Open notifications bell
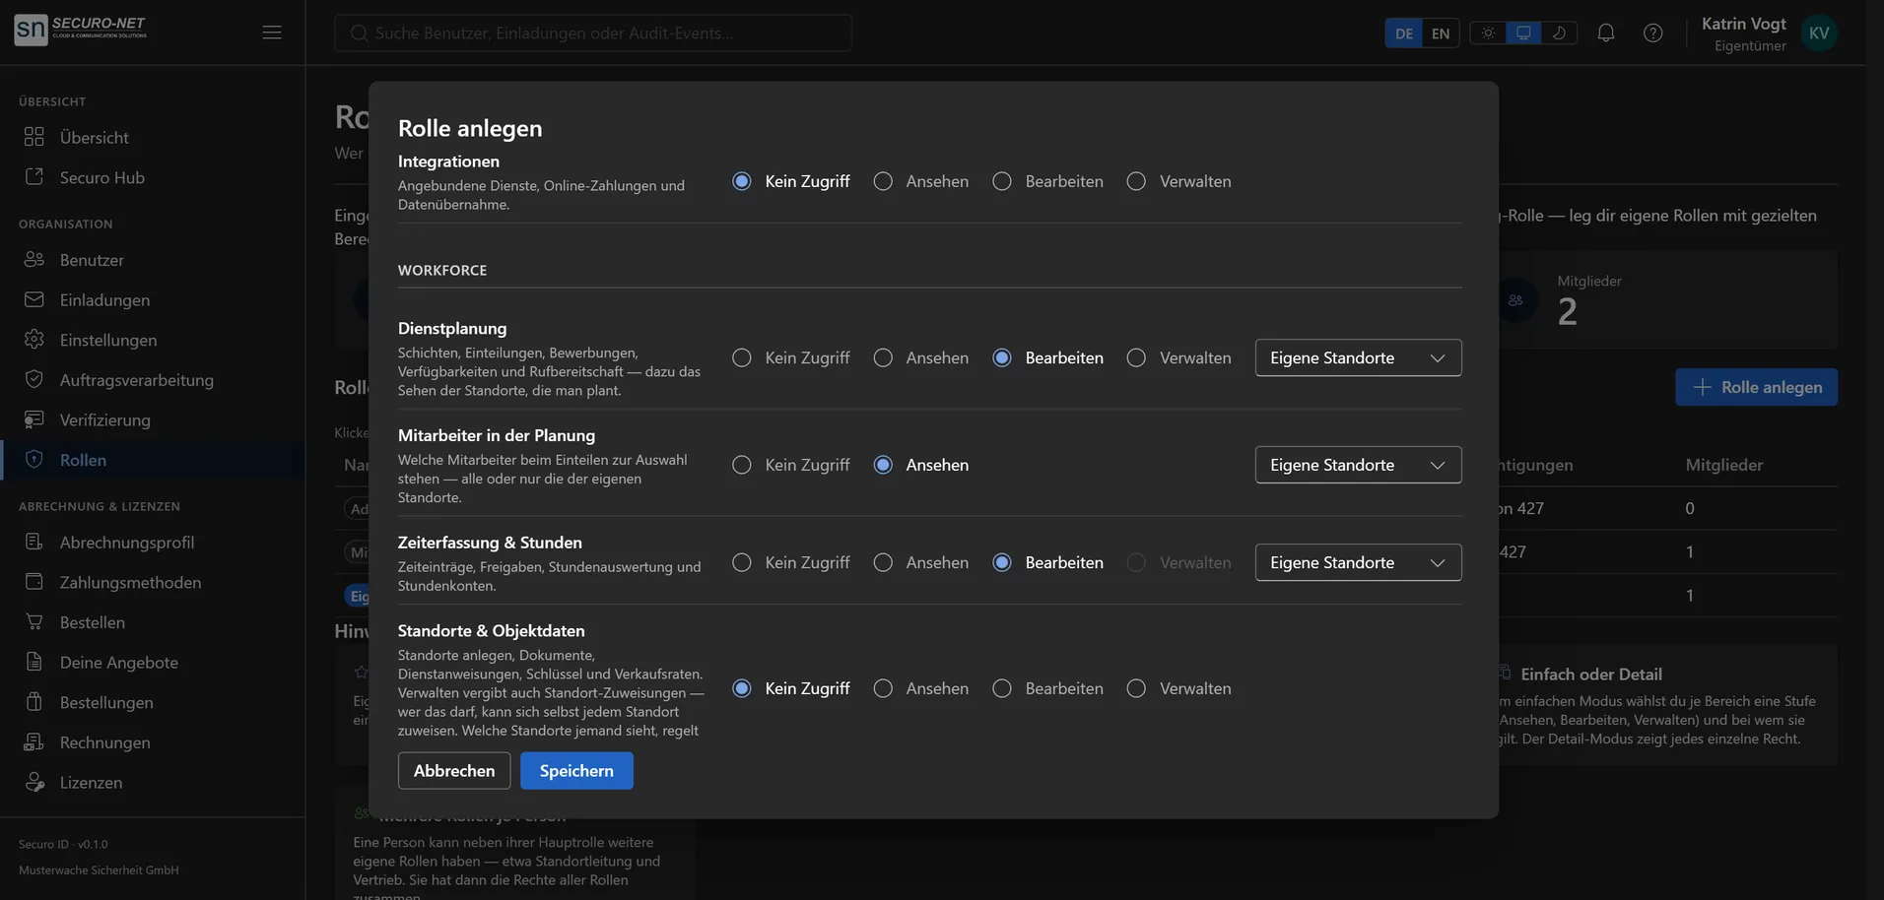The height and width of the screenshot is (900, 1884). [x=1606, y=32]
